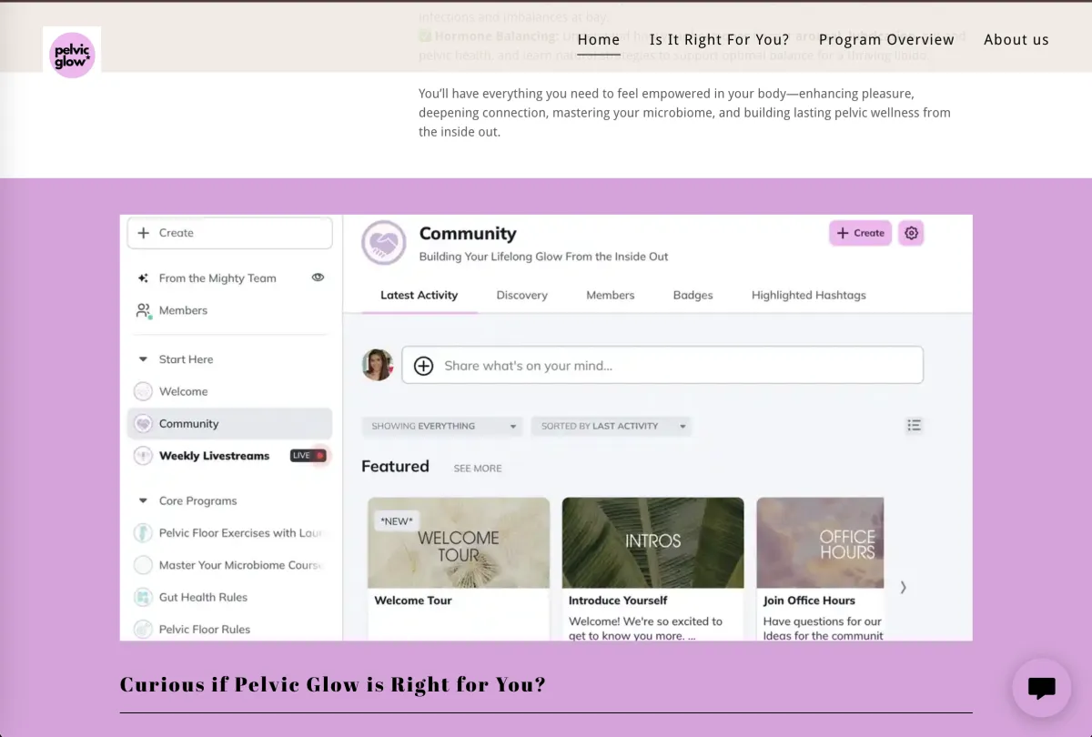Open Members in the sidebar

click(x=183, y=310)
